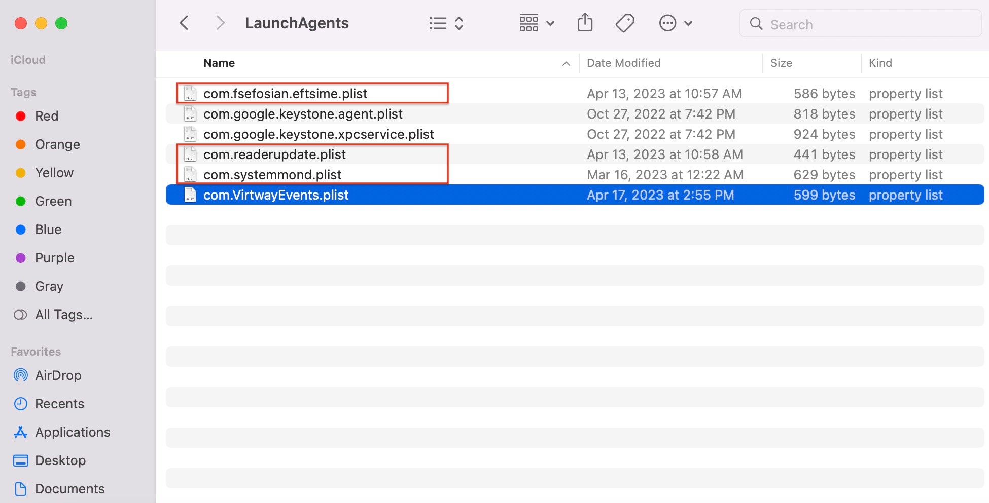This screenshot has width=989, height=503.
Task: Open the Group By options dropdown
Action: 537,23
